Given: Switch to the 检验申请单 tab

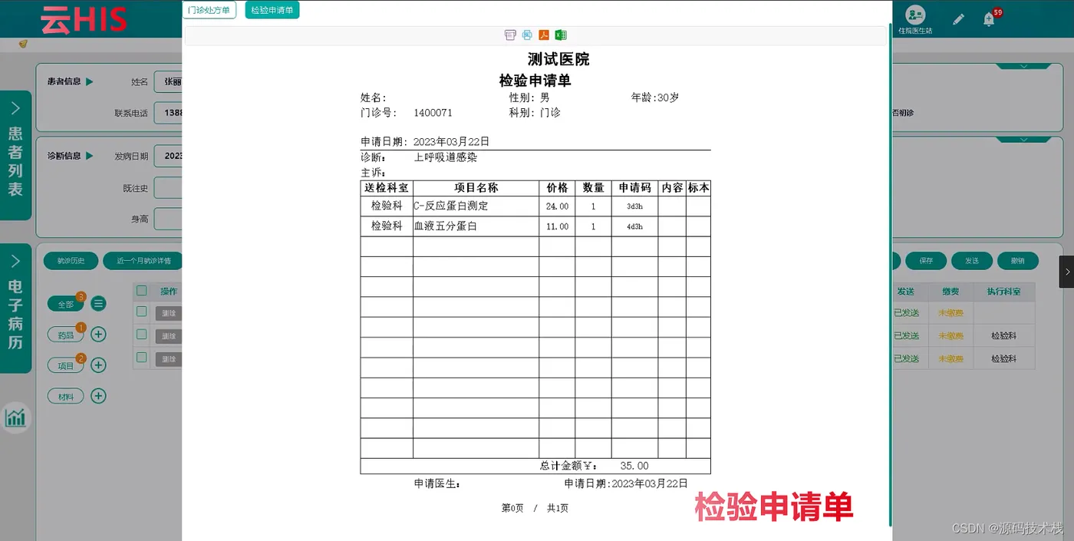Looking at the screenshot, I should coord(272,10).
